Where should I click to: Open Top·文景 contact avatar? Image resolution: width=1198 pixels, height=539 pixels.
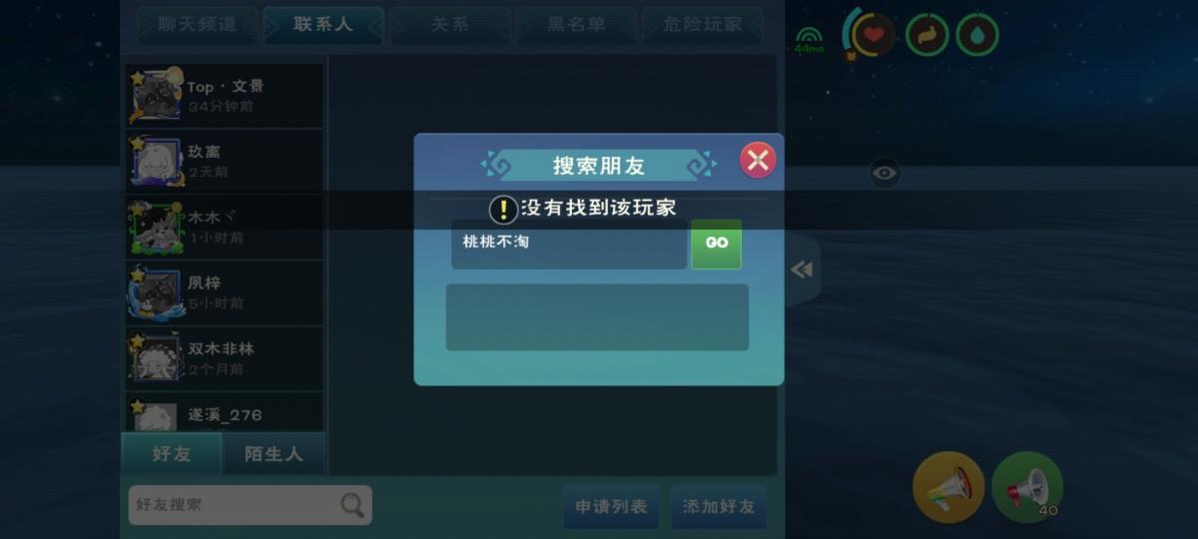[x=156, y=96]
